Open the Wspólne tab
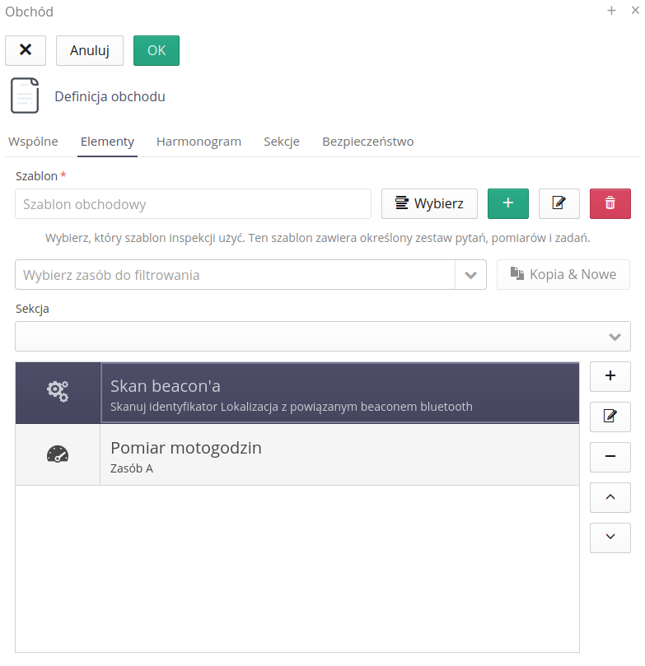This screenshot has height=666, width=645. click(x=33, y=142)
